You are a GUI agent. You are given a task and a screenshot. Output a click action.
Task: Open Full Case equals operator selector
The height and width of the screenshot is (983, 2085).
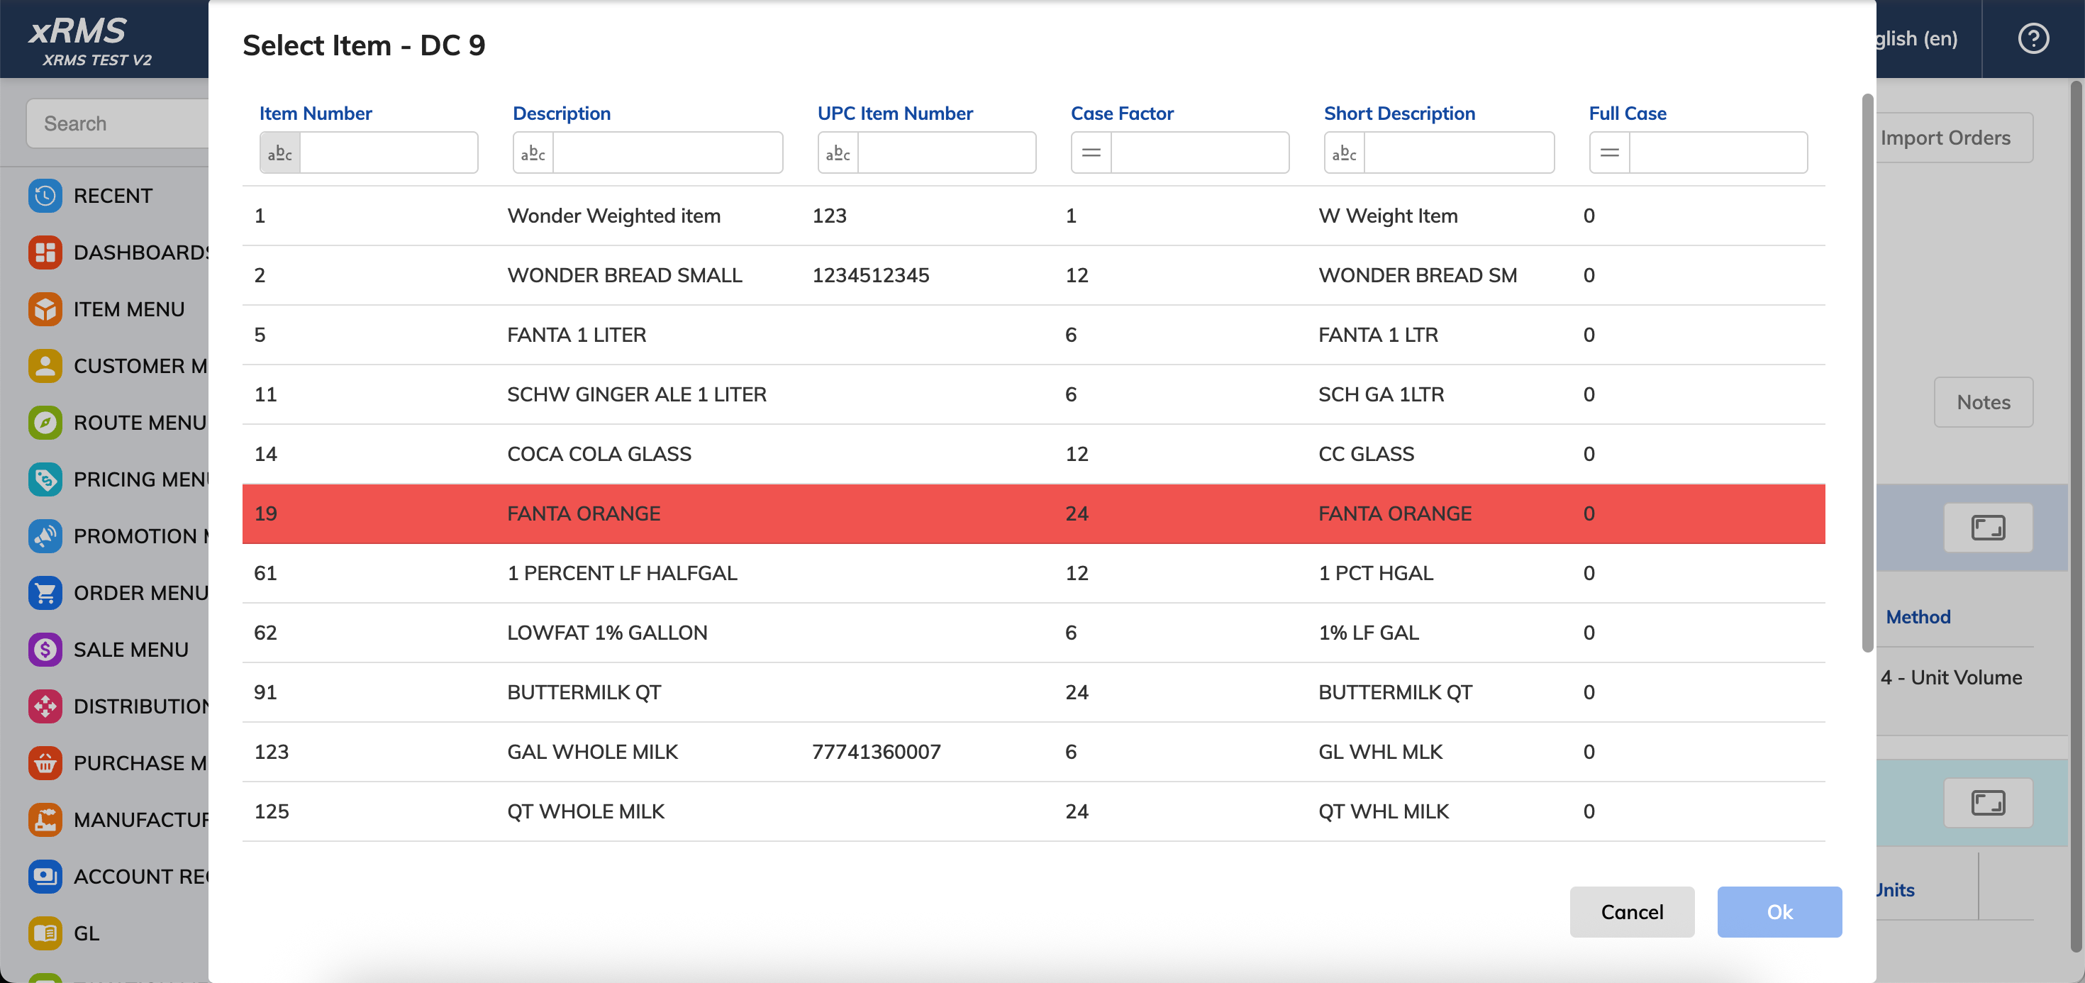pyautogui.click(x=1609, y=152)
